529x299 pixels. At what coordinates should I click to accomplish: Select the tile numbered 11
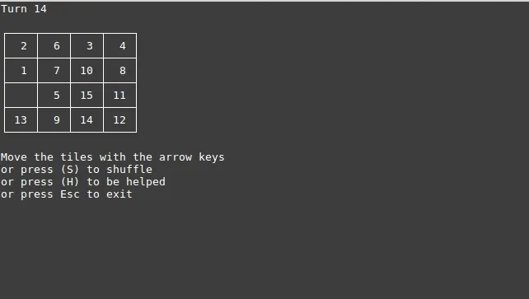(x=120, y=96)
